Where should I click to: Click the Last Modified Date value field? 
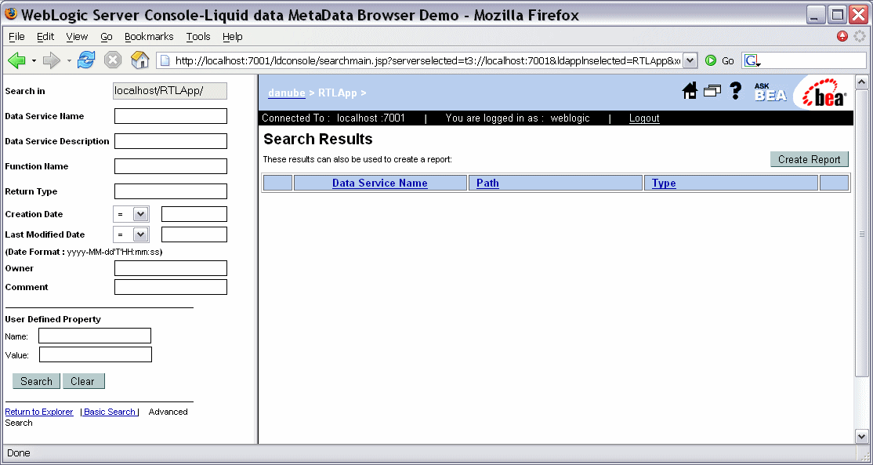(x=194, y=234)
